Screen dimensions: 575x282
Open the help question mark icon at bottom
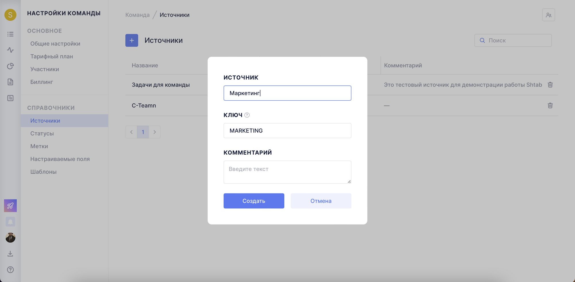coord(10,270)
